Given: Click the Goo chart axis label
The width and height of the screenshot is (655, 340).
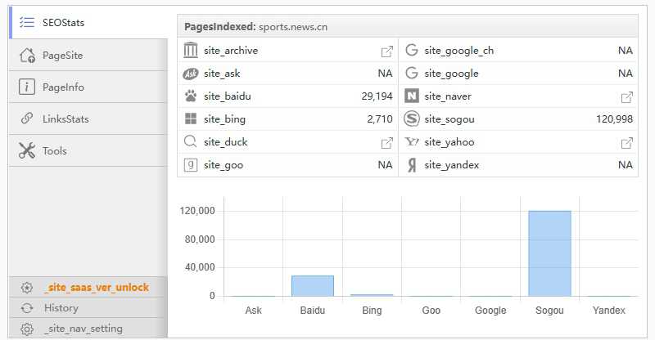Looking at the screenshot, I should click(431, 311).
